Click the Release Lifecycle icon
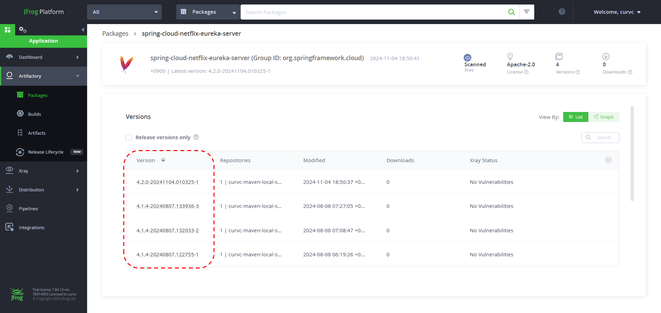Image resolution: width=661 pixels, height=313 pixels. click(x=20, y=152)
